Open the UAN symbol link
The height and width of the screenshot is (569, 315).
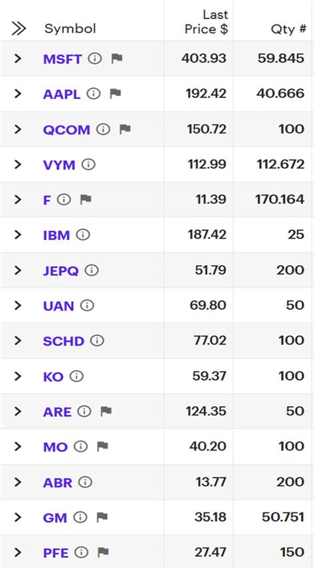[x=58, y=306]
